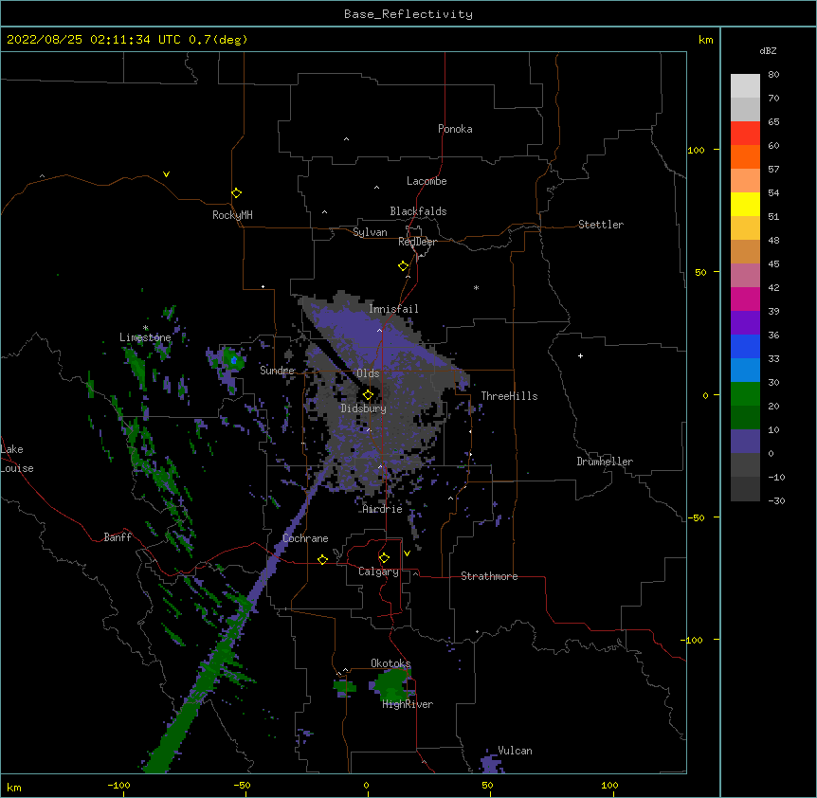Click the slate purple 10 dBZ swatch

[x=745, y=442]
